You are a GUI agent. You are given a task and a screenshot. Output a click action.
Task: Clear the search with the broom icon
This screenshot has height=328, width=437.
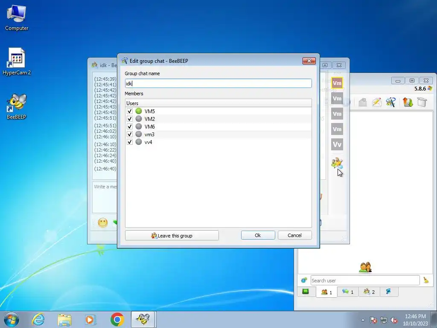(426, 280)
